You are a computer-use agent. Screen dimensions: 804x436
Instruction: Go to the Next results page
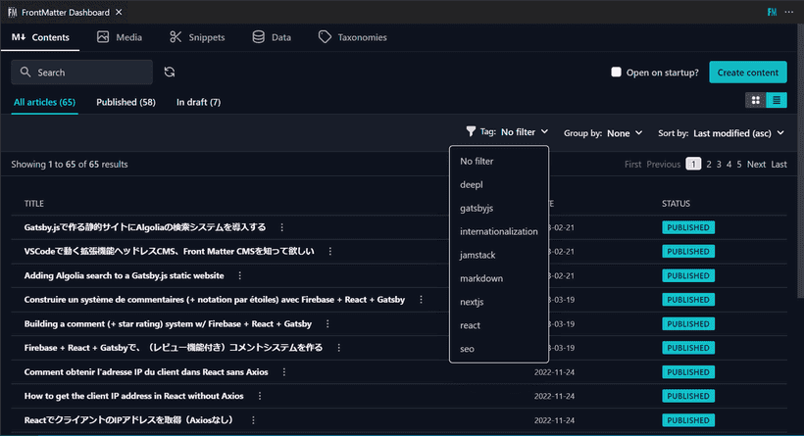pos(756,165)
